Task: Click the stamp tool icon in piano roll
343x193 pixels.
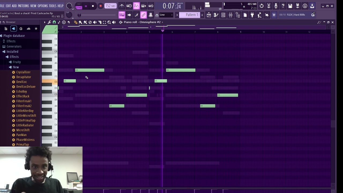Action: tap(64, 22)
